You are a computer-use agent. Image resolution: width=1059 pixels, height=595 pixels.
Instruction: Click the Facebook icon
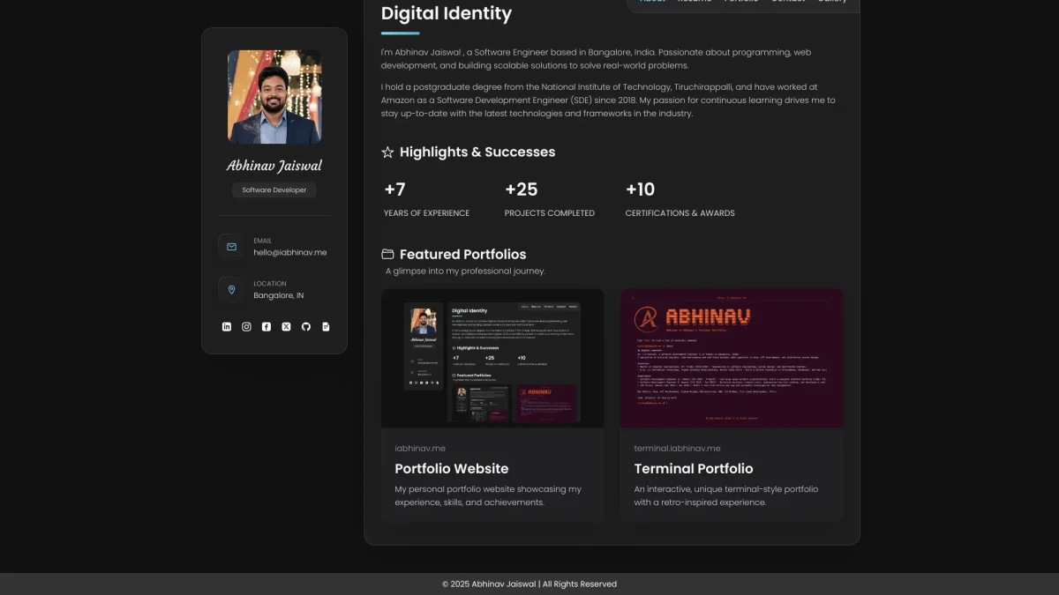tap(266, 326)
